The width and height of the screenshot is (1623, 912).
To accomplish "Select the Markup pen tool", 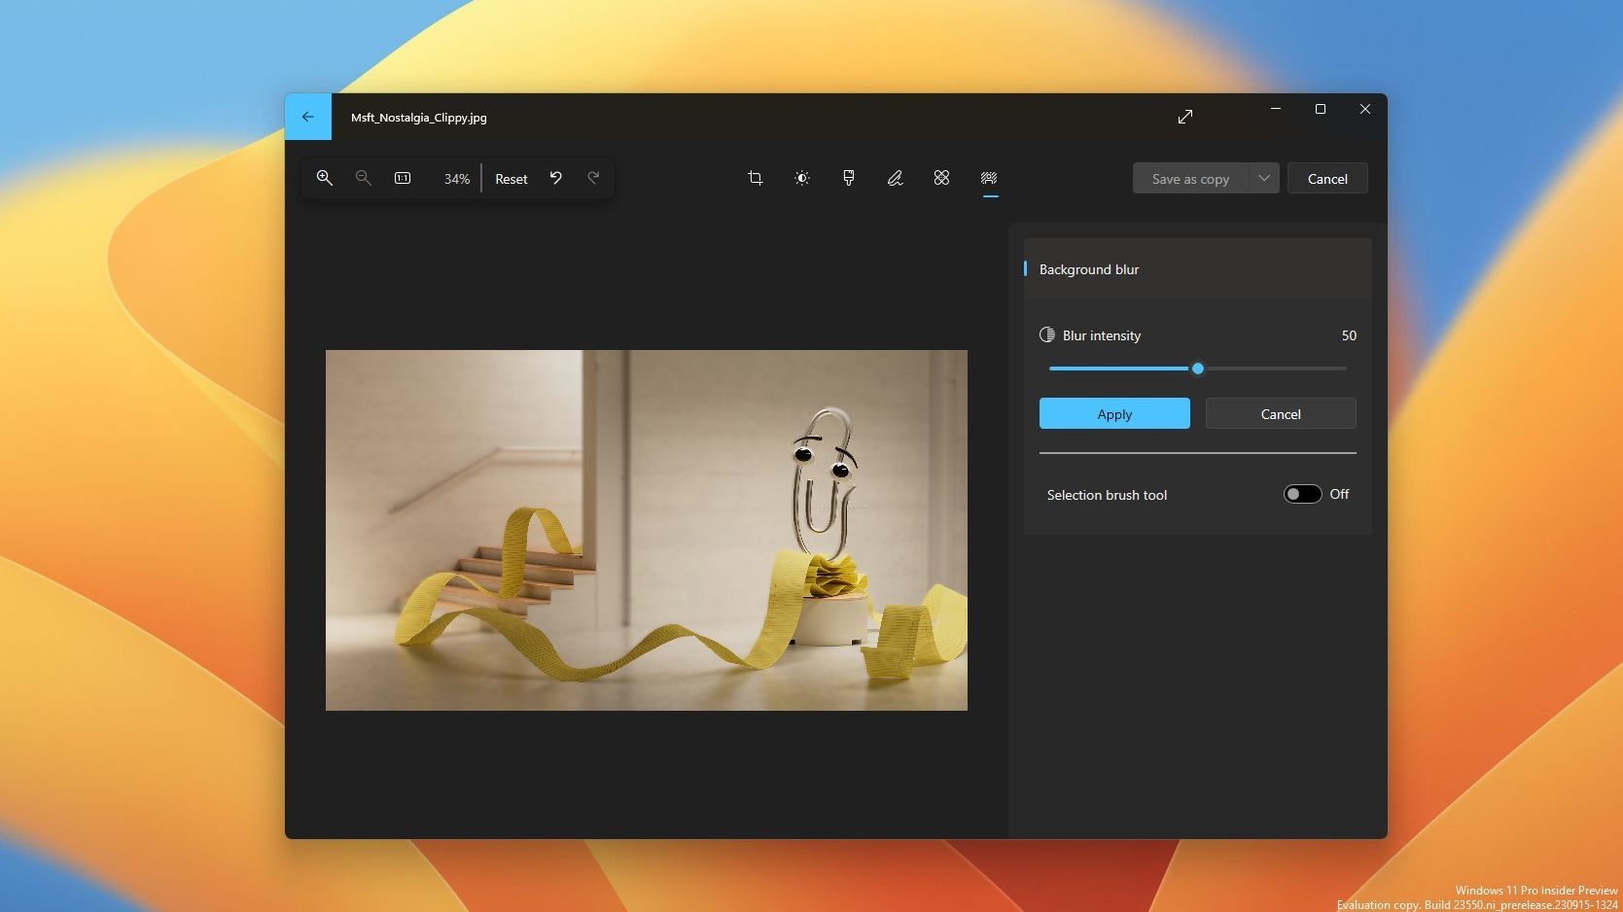I will [x=895, y=178].
